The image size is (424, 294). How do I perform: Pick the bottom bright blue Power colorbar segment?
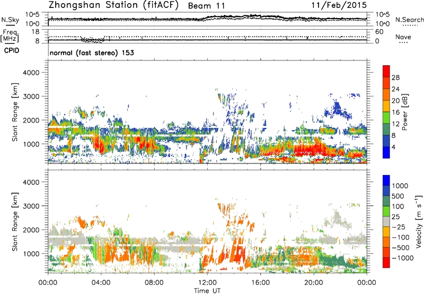pos(386,152)
